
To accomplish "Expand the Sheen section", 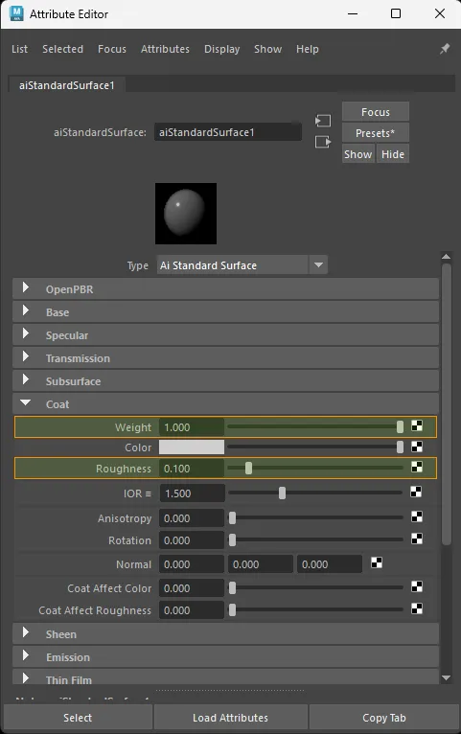I will pos(26,632).
